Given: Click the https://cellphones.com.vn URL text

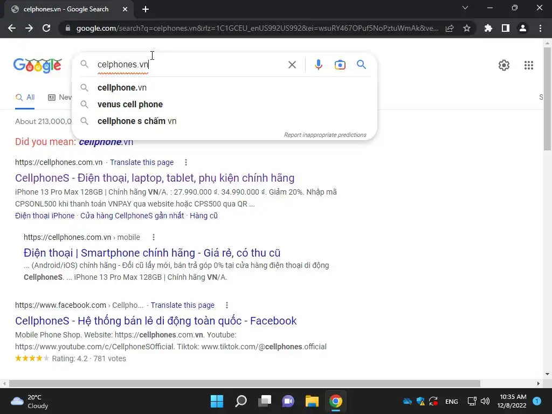Looking at the screenshot, I should pos(59,162).
